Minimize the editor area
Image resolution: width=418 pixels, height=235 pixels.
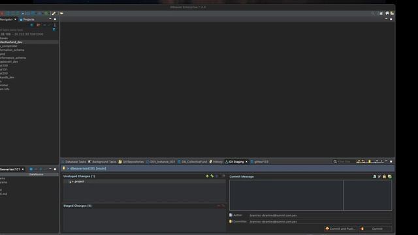386,19
